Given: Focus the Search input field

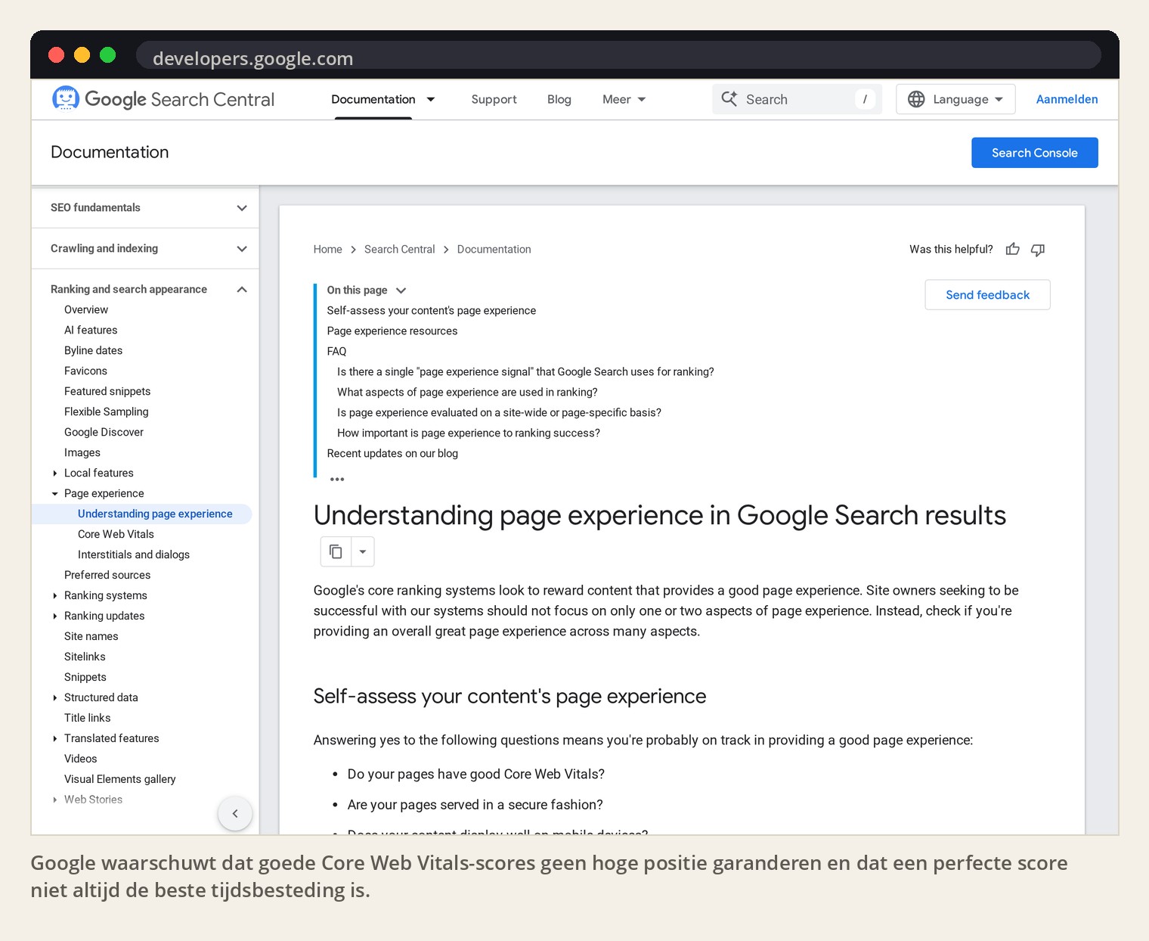Looking at the screenshot, I should pos(797,99).
